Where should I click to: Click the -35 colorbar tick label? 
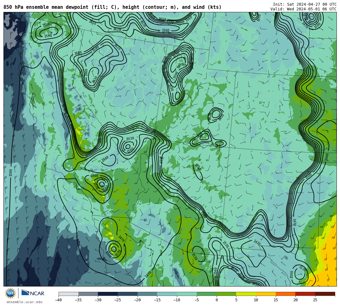(x=78, y=300)
